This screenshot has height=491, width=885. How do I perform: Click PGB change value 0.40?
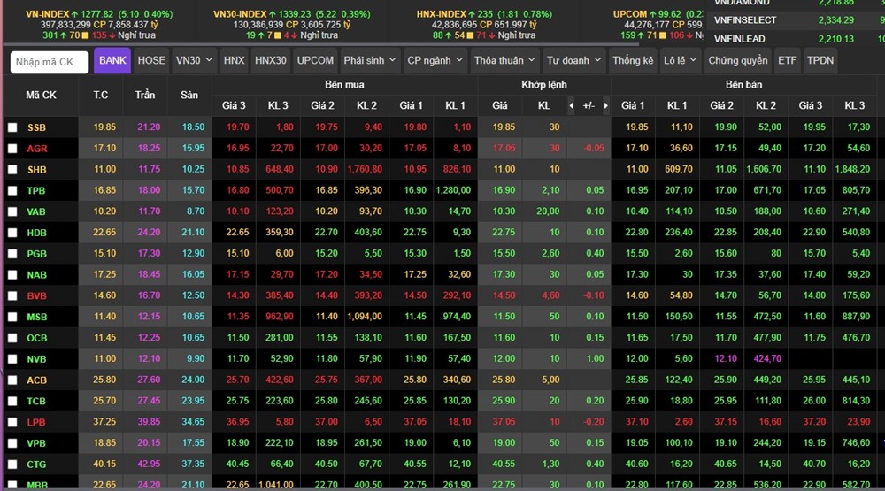pyautogui.click(x=595, y=253)
